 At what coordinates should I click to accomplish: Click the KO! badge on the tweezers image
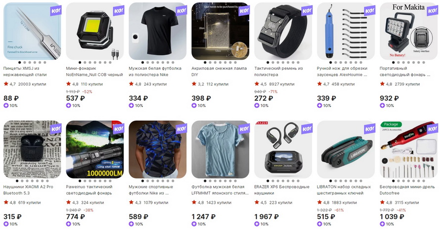click(x=55, y=11)
